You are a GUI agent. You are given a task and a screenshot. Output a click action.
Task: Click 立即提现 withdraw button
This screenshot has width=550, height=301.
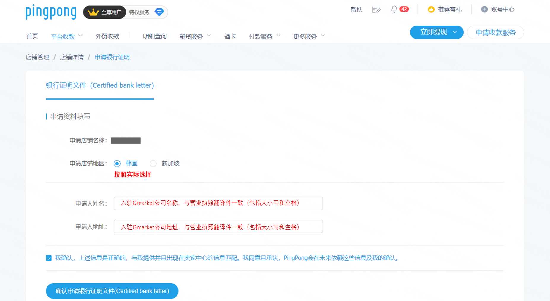pos(437,32)
